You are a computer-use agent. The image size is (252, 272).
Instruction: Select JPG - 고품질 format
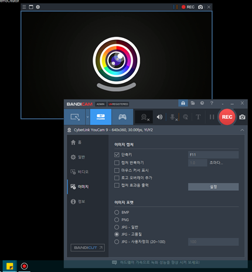117,235
